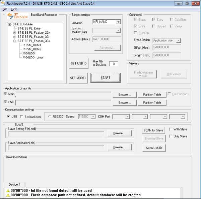Click the Scan Usb ID button
Screen dimensions: 201x199
(x=154, y=148)
